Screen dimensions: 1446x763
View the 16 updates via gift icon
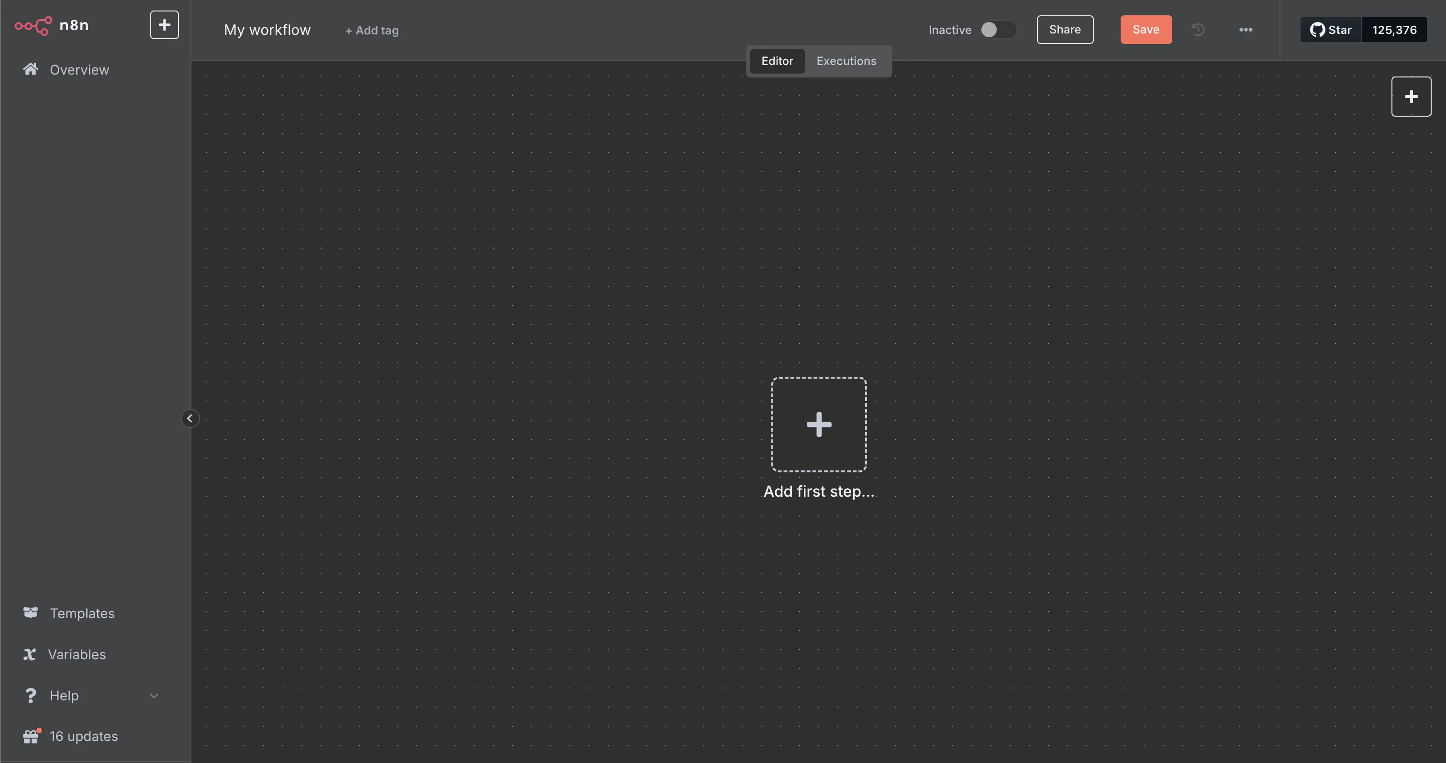pos(84,736)
